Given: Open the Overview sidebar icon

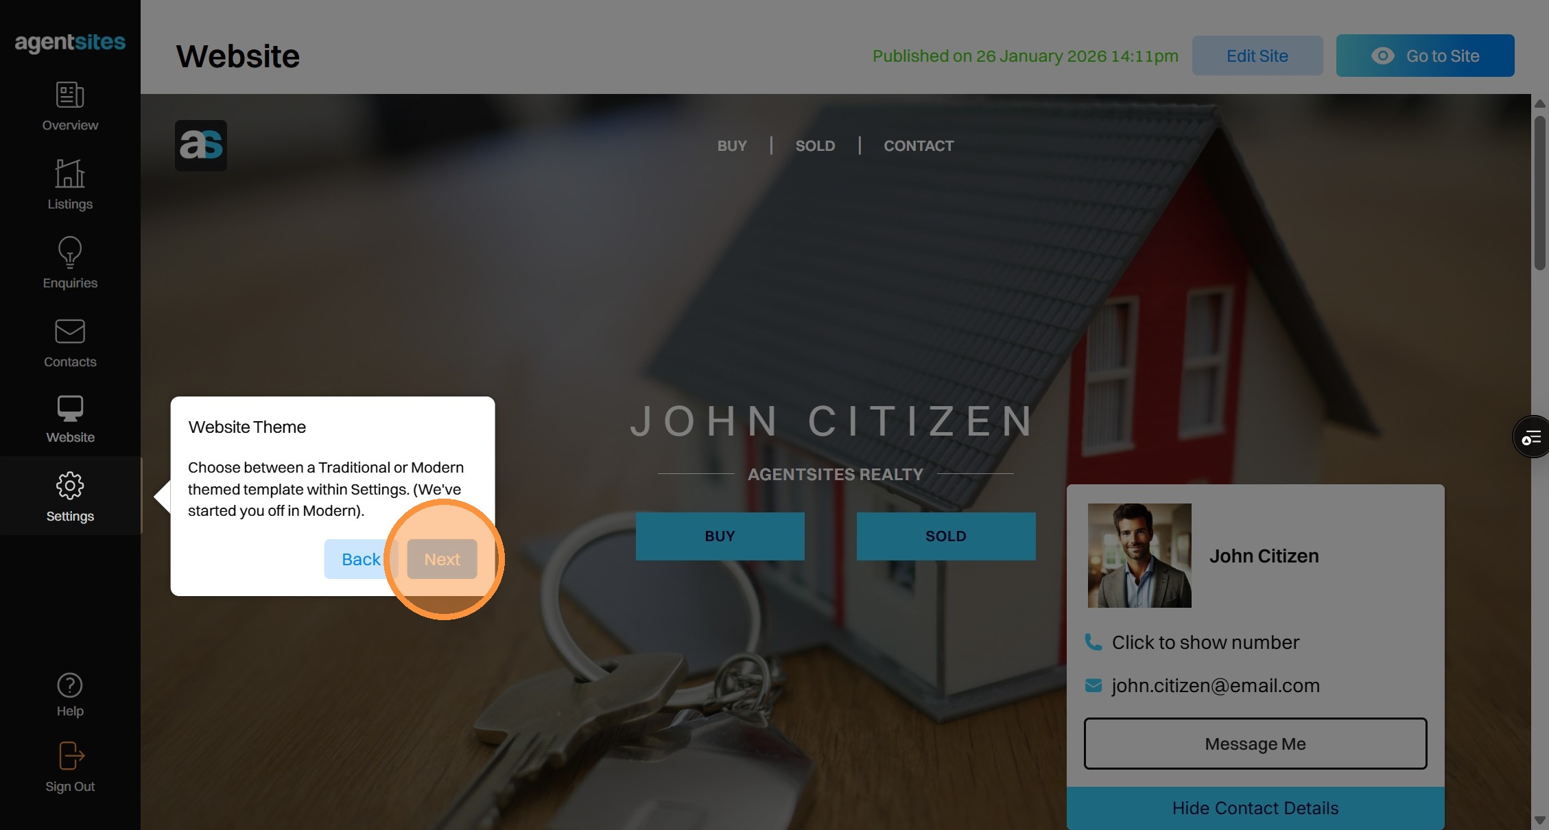Looking at the screenshot, I should click(70, 95).
